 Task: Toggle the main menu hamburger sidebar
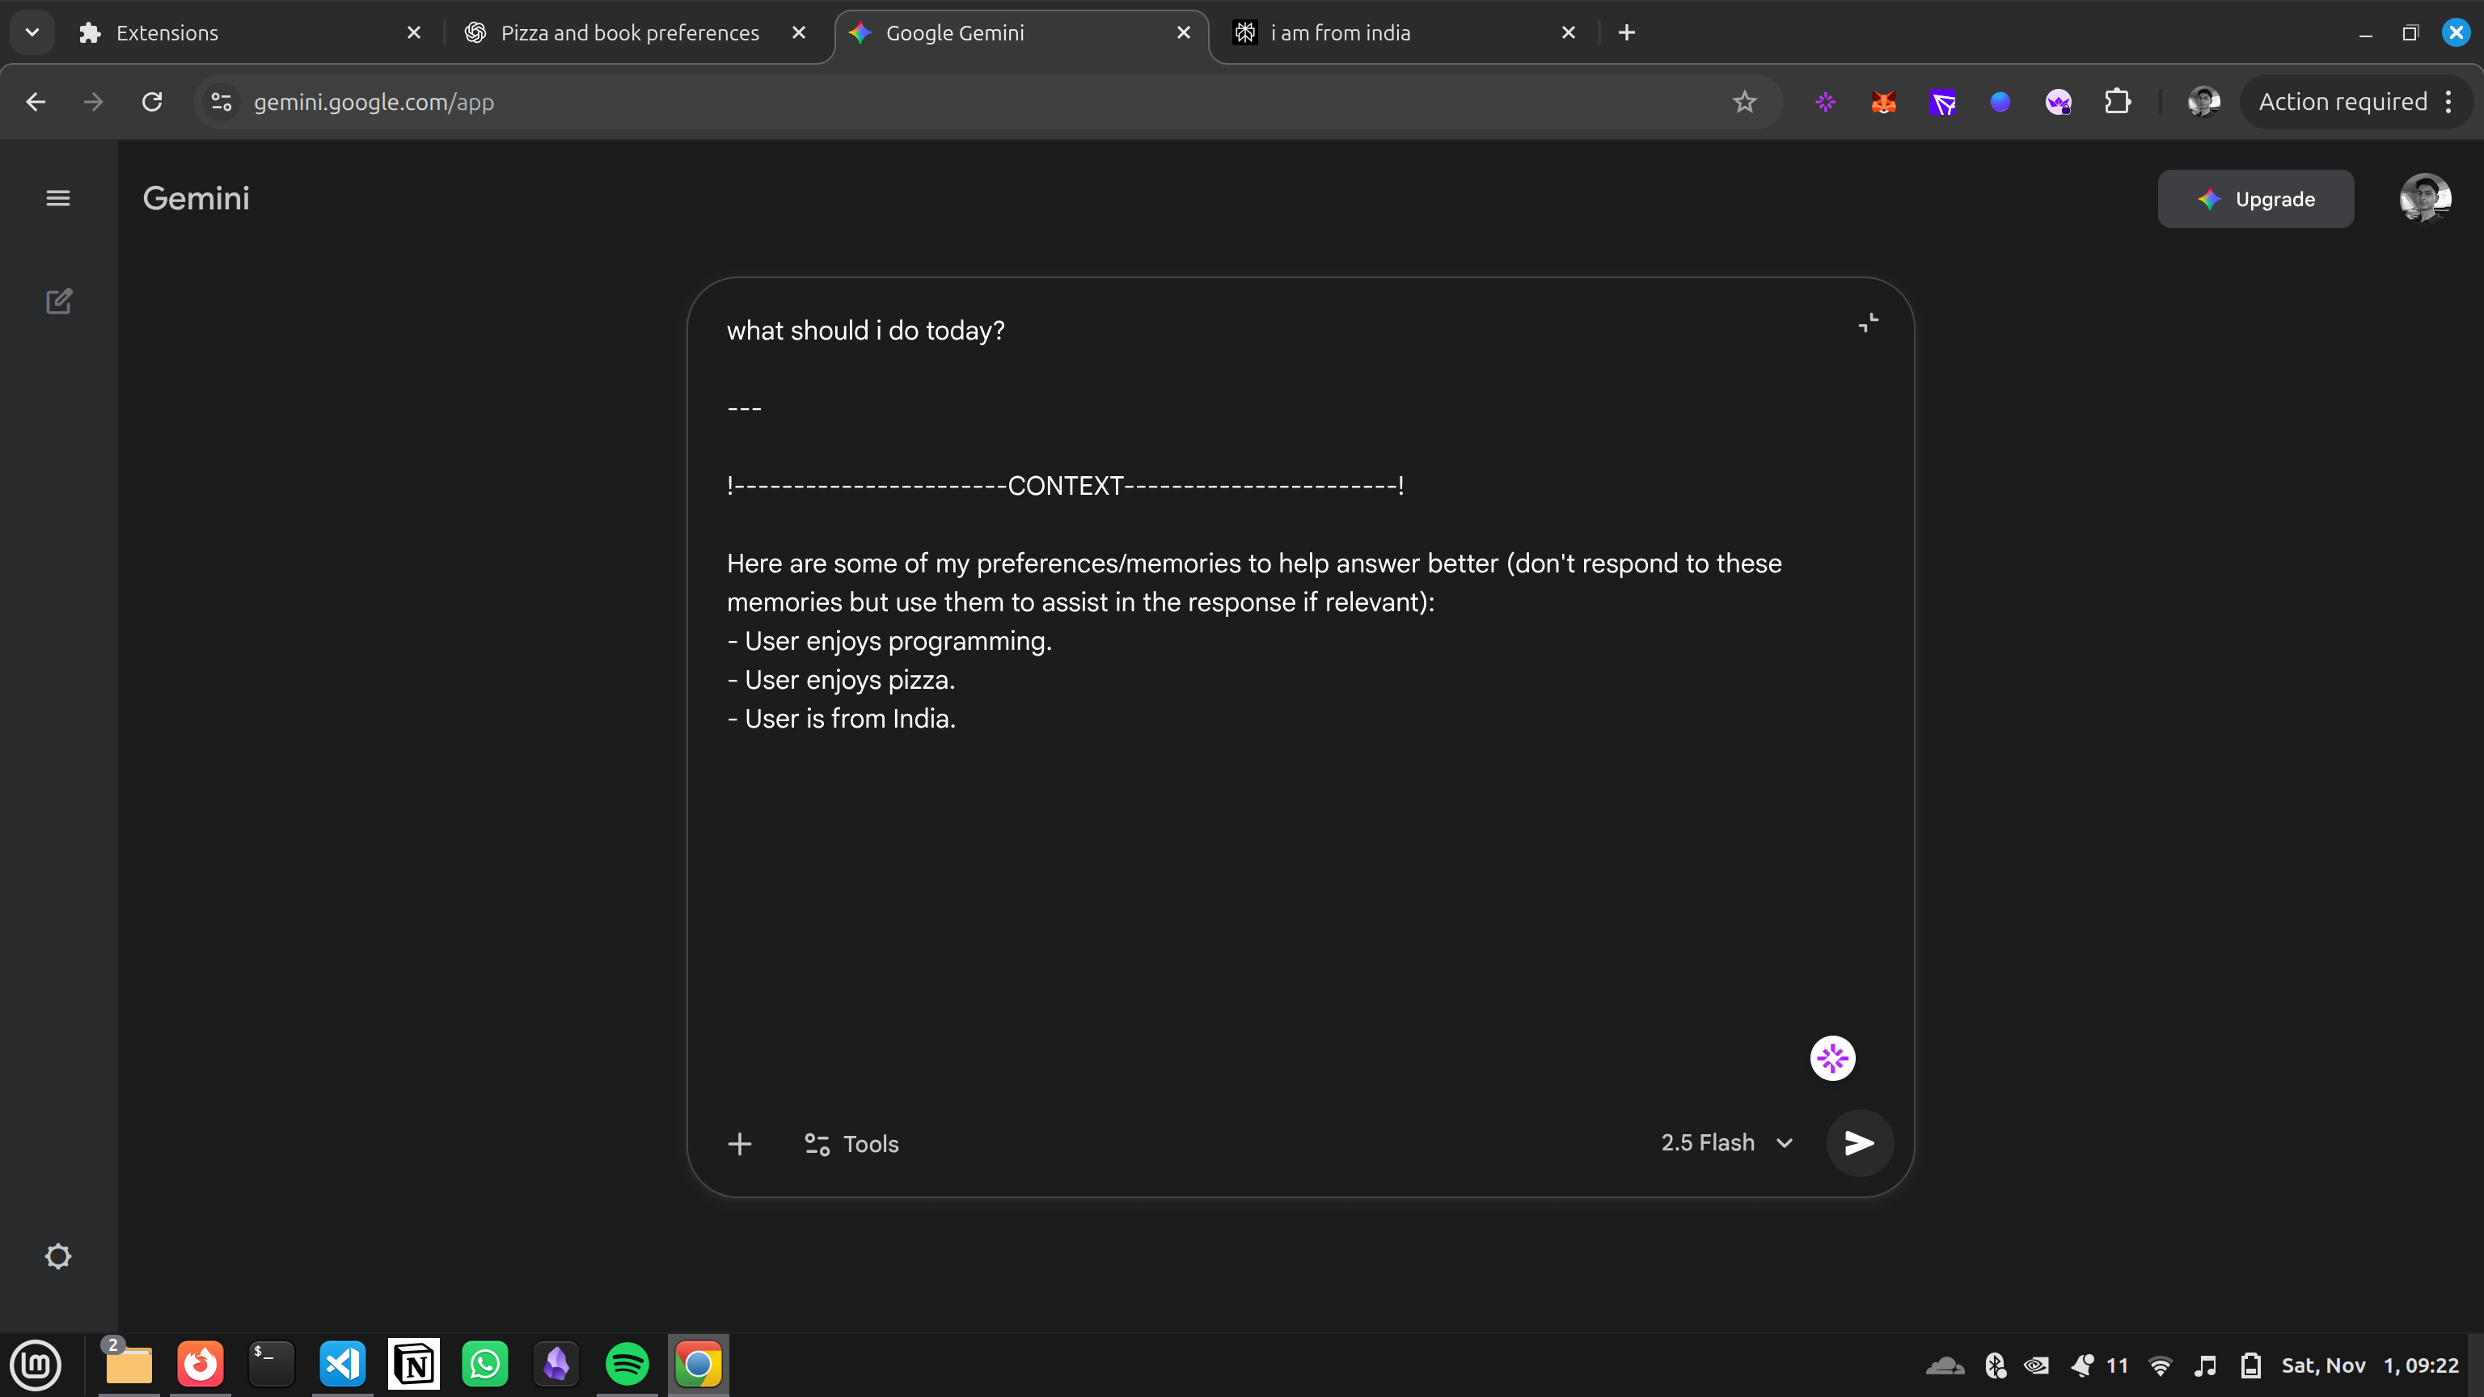58,199
